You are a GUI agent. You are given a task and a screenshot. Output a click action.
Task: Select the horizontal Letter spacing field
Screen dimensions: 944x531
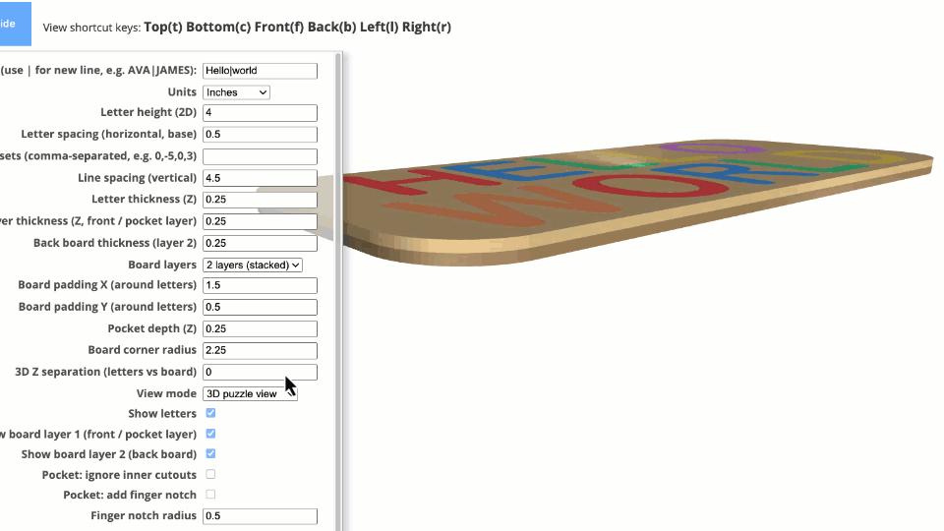(260, 135)
